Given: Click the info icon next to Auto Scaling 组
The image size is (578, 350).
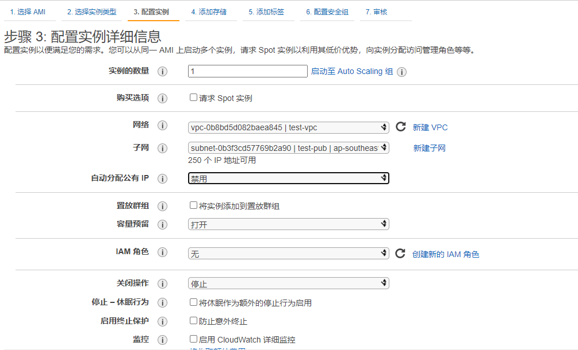Looking at the screenshot, I should coord(403,72).
